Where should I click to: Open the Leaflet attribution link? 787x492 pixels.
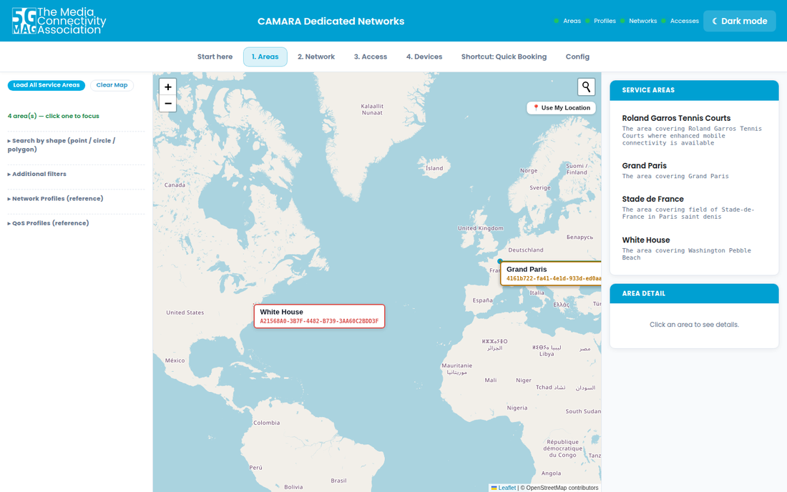click(507, 488)
